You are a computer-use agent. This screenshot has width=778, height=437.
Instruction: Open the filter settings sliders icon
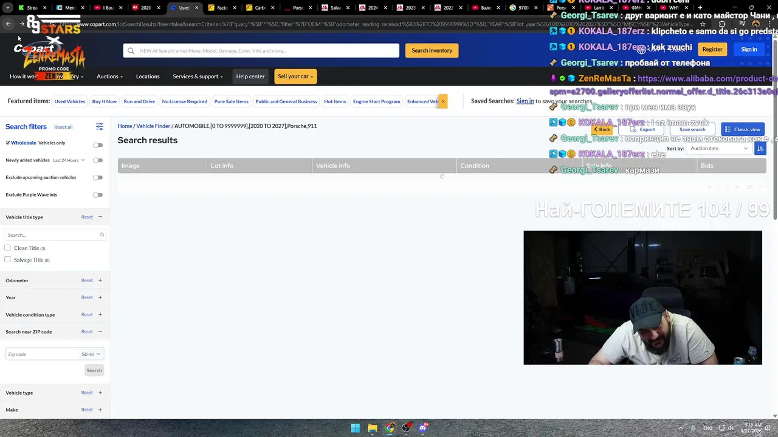[100, 126]
